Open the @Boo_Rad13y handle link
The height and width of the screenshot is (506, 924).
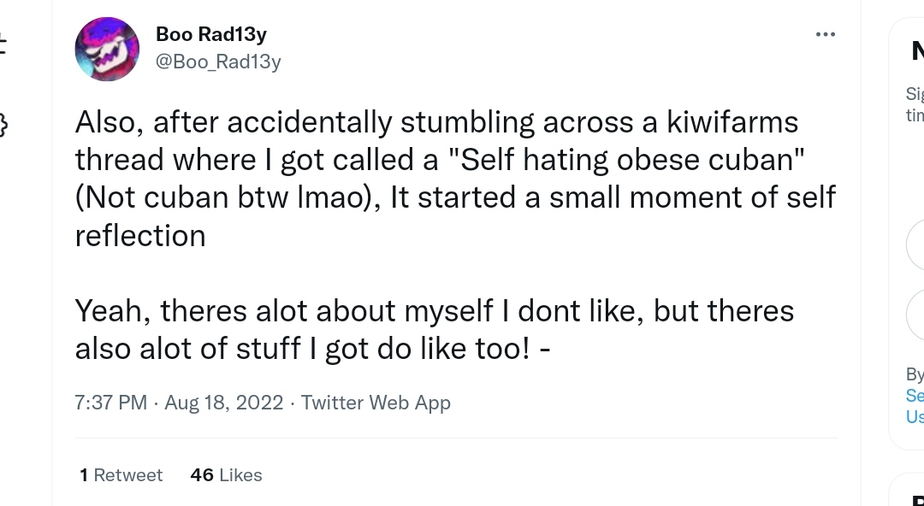click(x=218, y=62)
